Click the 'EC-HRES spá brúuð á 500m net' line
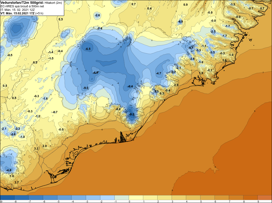272x203 pixels. tap(22, 6)
